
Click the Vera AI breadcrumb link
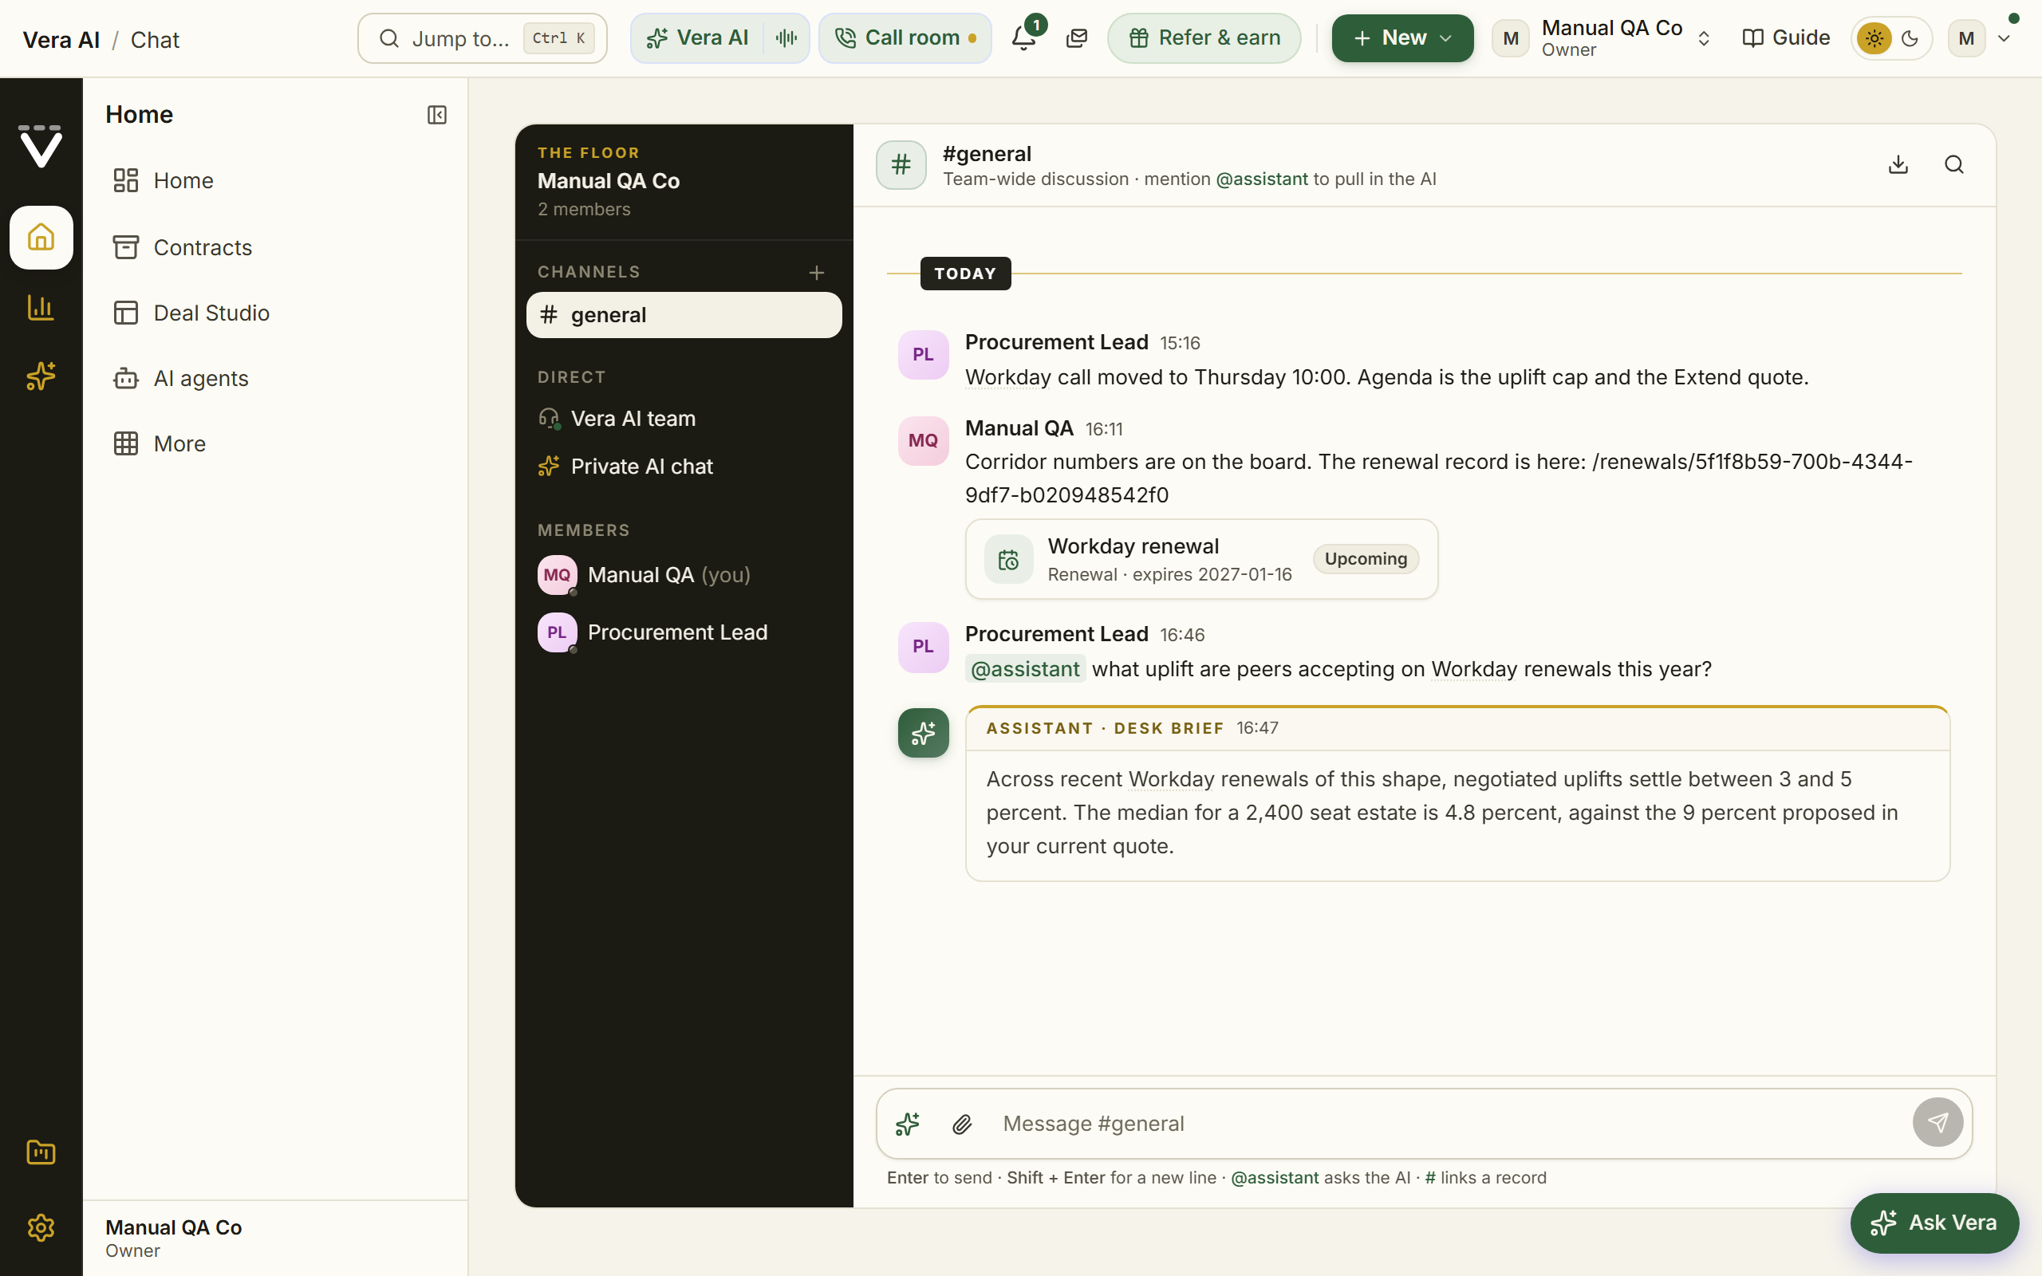(x=61, y=40)
